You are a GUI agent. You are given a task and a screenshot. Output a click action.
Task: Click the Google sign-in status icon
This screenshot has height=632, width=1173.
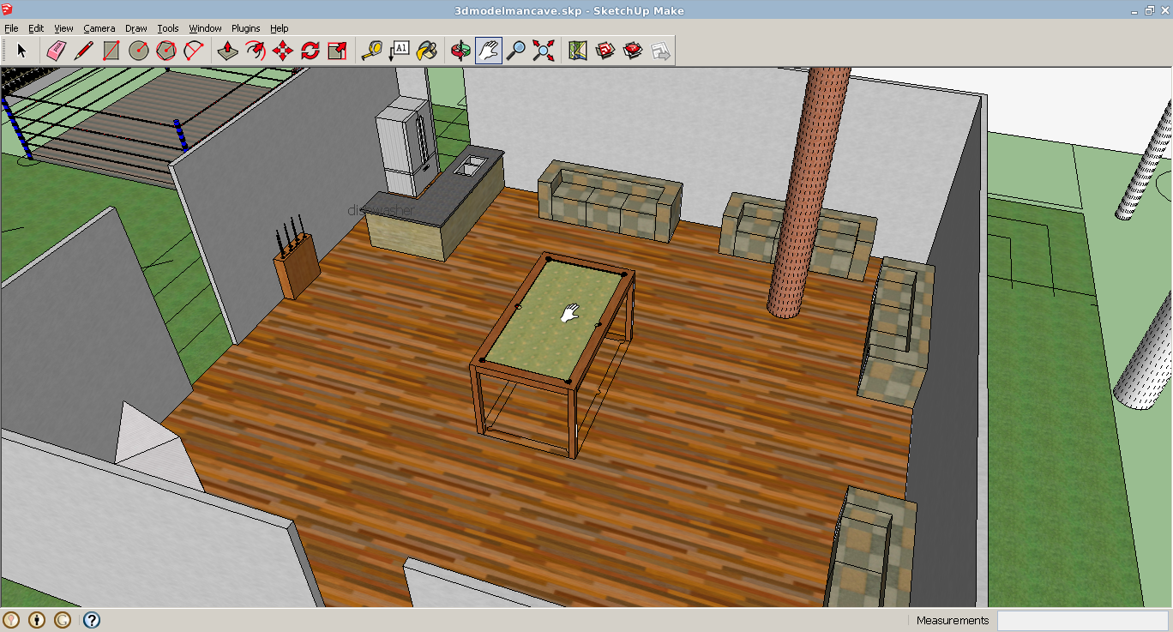[x=63, y=620]
